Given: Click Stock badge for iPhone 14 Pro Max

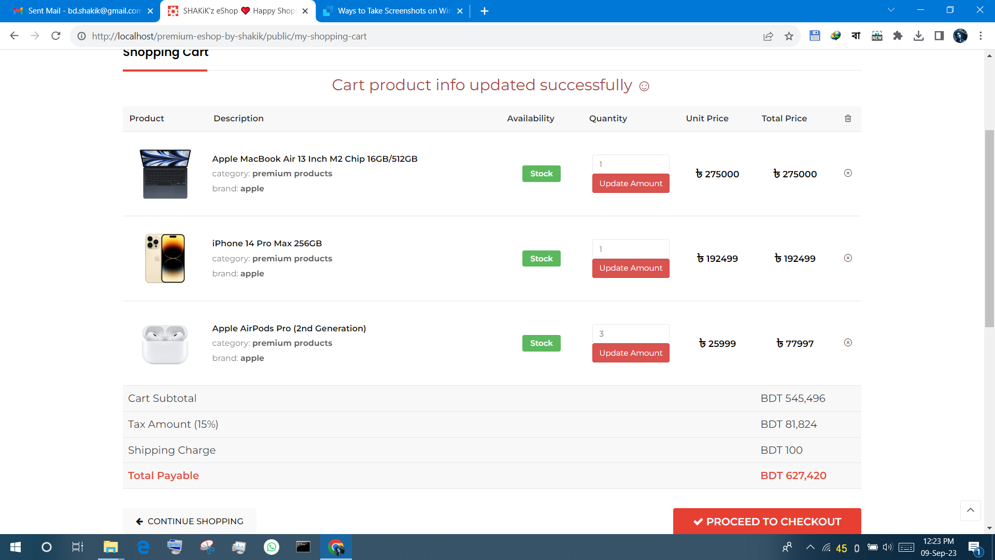Looking at the screenshot, I should (541, 258).
